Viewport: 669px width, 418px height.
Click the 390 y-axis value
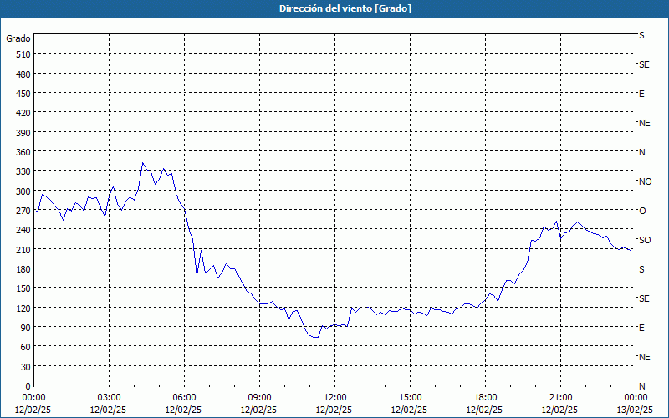click(23, 133)
